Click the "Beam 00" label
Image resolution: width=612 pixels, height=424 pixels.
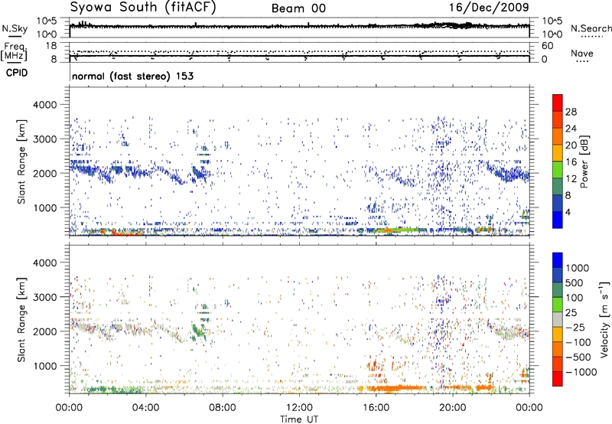click(x=298, y=8)
